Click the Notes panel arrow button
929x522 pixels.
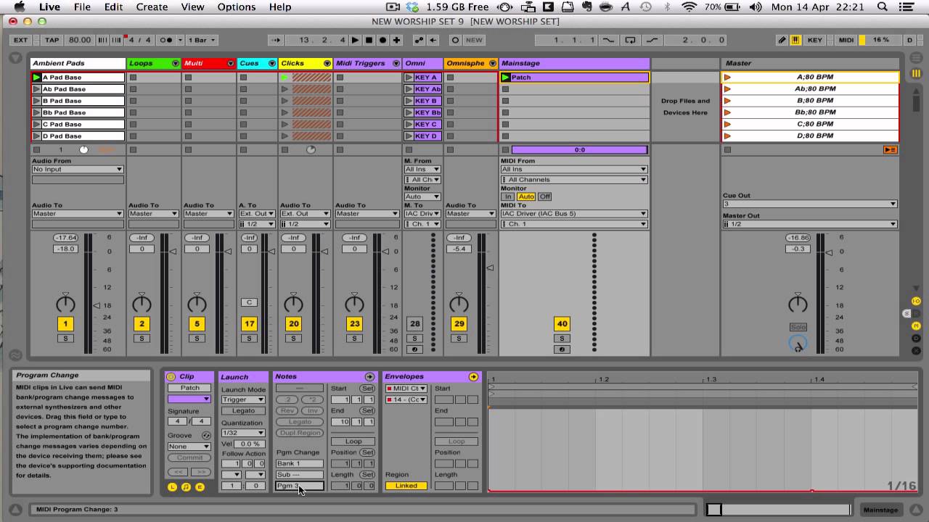pos(369,376)
